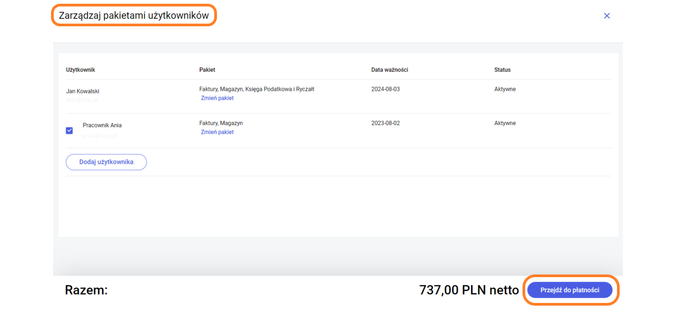Close the user packages dialog
This screenshot has height=311, width=675.
(x=607, y=16)
